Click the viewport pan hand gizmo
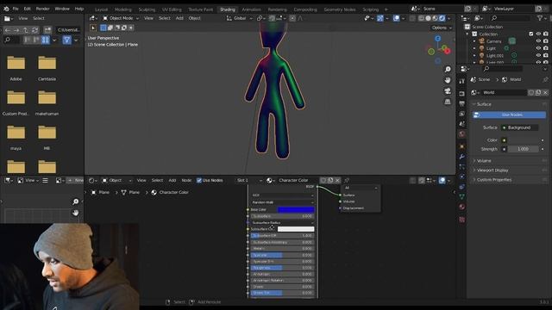The width and height of the screenshot is (552, 310). click(448, 80)
